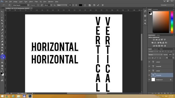This screenshot has width=175, height=98.
Task: Select the Move tool
Action: 2,11
